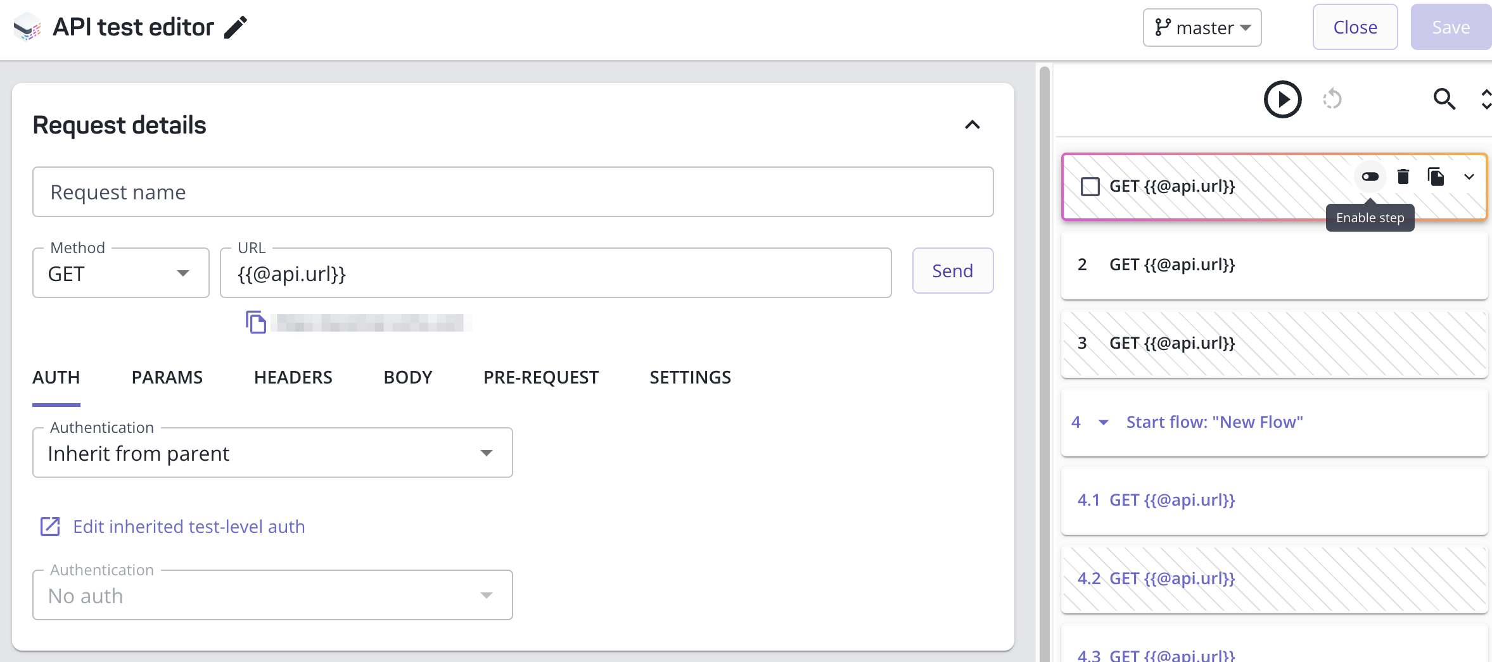Copy the resolved URL using the copy icon
Viewport: 1492px width, 662px height.
coord(256,322)
